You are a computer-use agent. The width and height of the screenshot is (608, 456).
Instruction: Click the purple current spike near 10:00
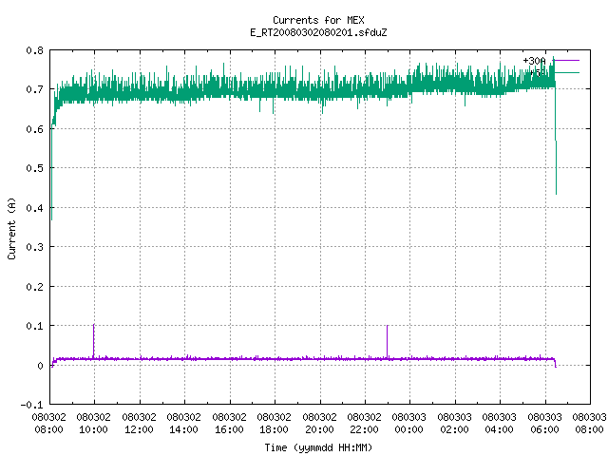[x=93, y=340]
